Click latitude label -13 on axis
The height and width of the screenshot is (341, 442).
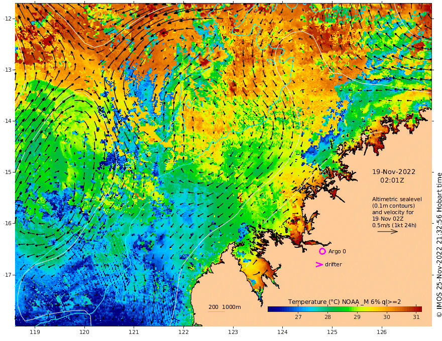click(x=8, y=70)
